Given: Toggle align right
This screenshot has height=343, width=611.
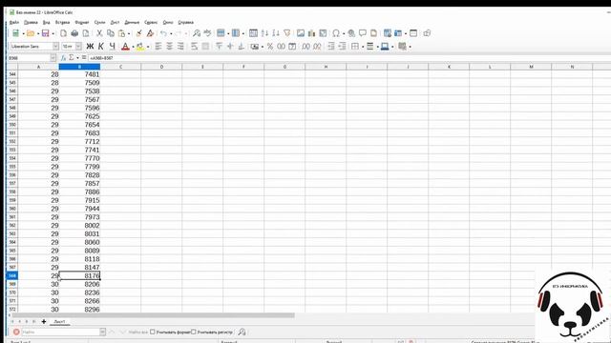Looking at the screenshot, I should (180, 47).
